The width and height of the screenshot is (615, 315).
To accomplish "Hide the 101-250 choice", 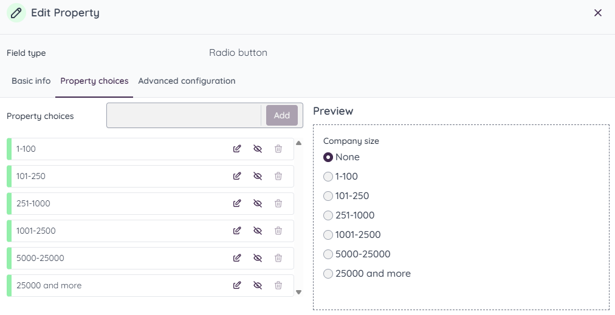I will (x=257, y=176).
